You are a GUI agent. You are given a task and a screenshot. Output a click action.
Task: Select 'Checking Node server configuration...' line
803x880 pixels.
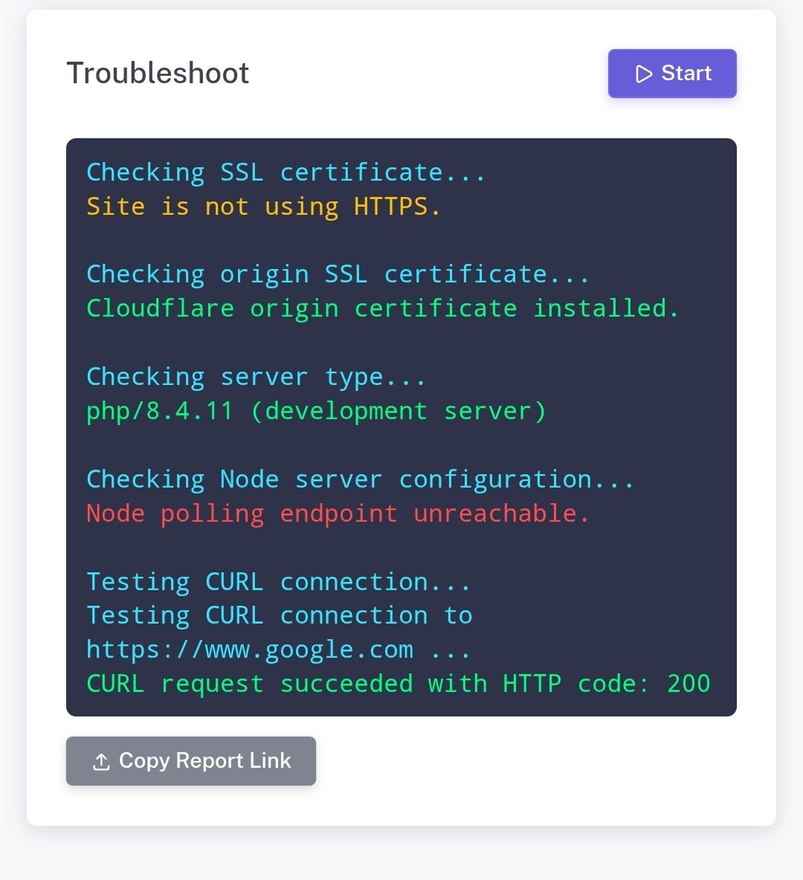pos(360,480)
